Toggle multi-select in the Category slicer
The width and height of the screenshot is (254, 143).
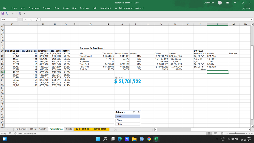tap(134, 112)
